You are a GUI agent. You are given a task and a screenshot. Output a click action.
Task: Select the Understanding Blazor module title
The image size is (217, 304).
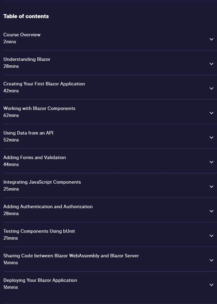point(27,59)
